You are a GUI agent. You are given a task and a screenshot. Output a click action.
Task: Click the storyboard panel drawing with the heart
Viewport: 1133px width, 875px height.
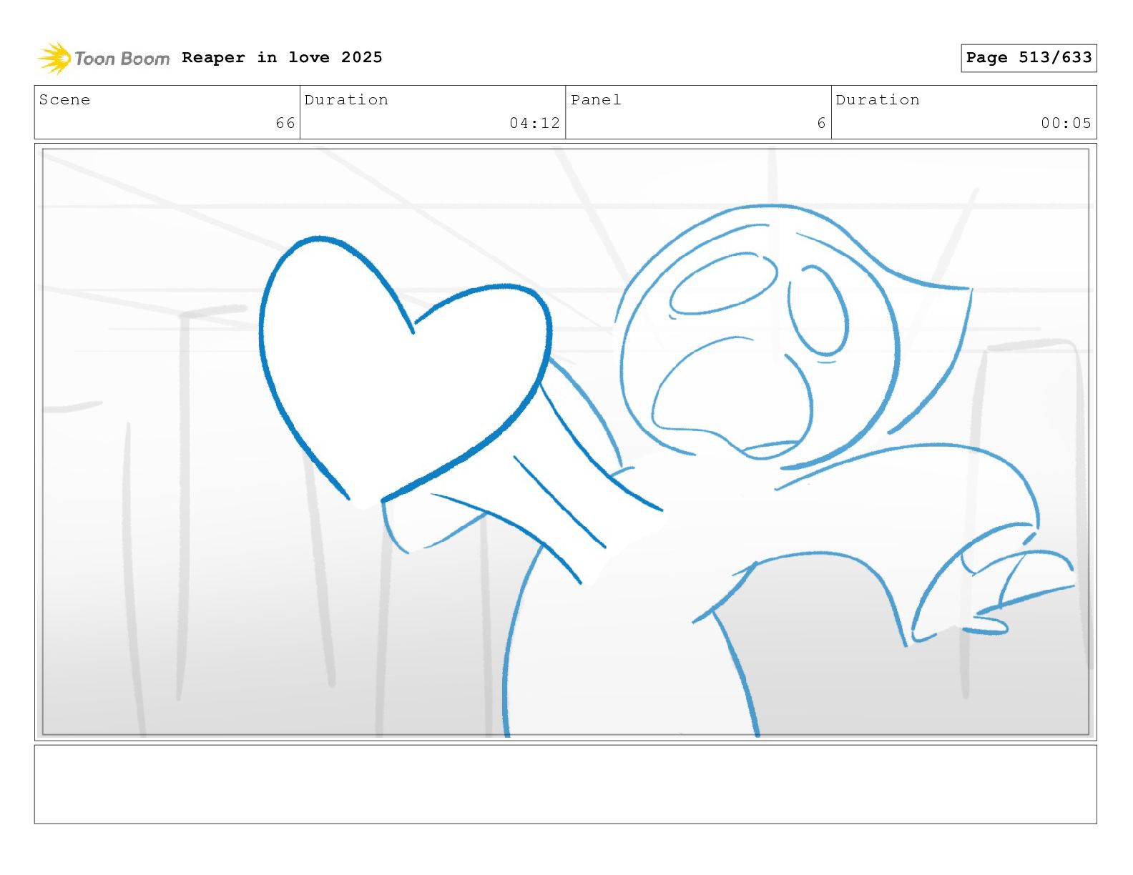tap(565, 442)
